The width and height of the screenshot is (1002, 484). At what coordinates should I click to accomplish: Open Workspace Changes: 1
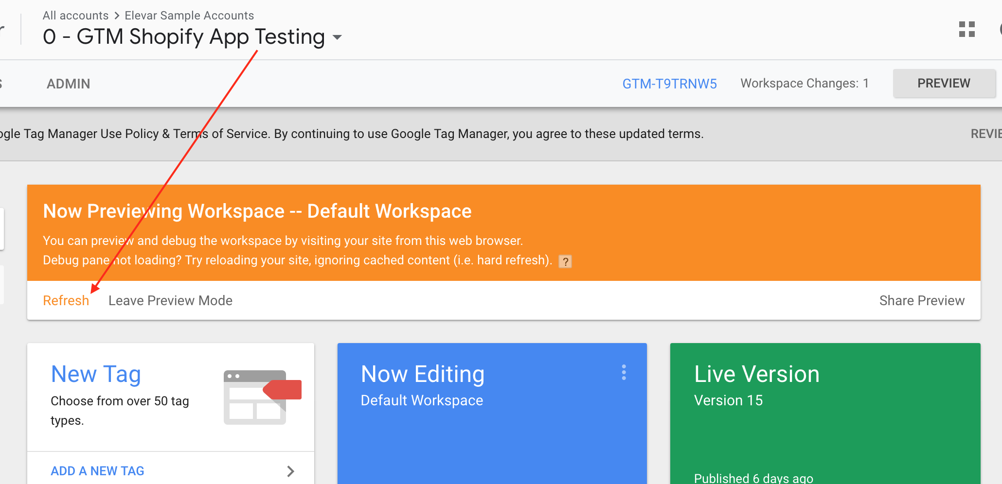coord(805,84)
